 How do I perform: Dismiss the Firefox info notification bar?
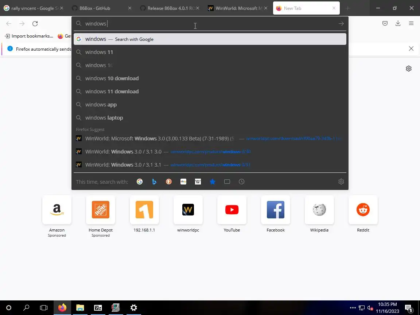[411, 48]
